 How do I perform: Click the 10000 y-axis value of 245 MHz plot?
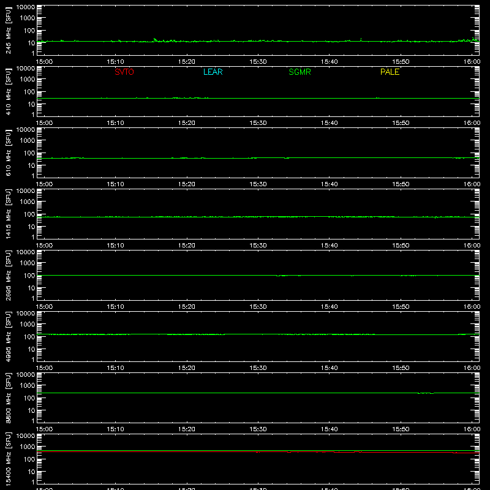click(x=26, y=7)
